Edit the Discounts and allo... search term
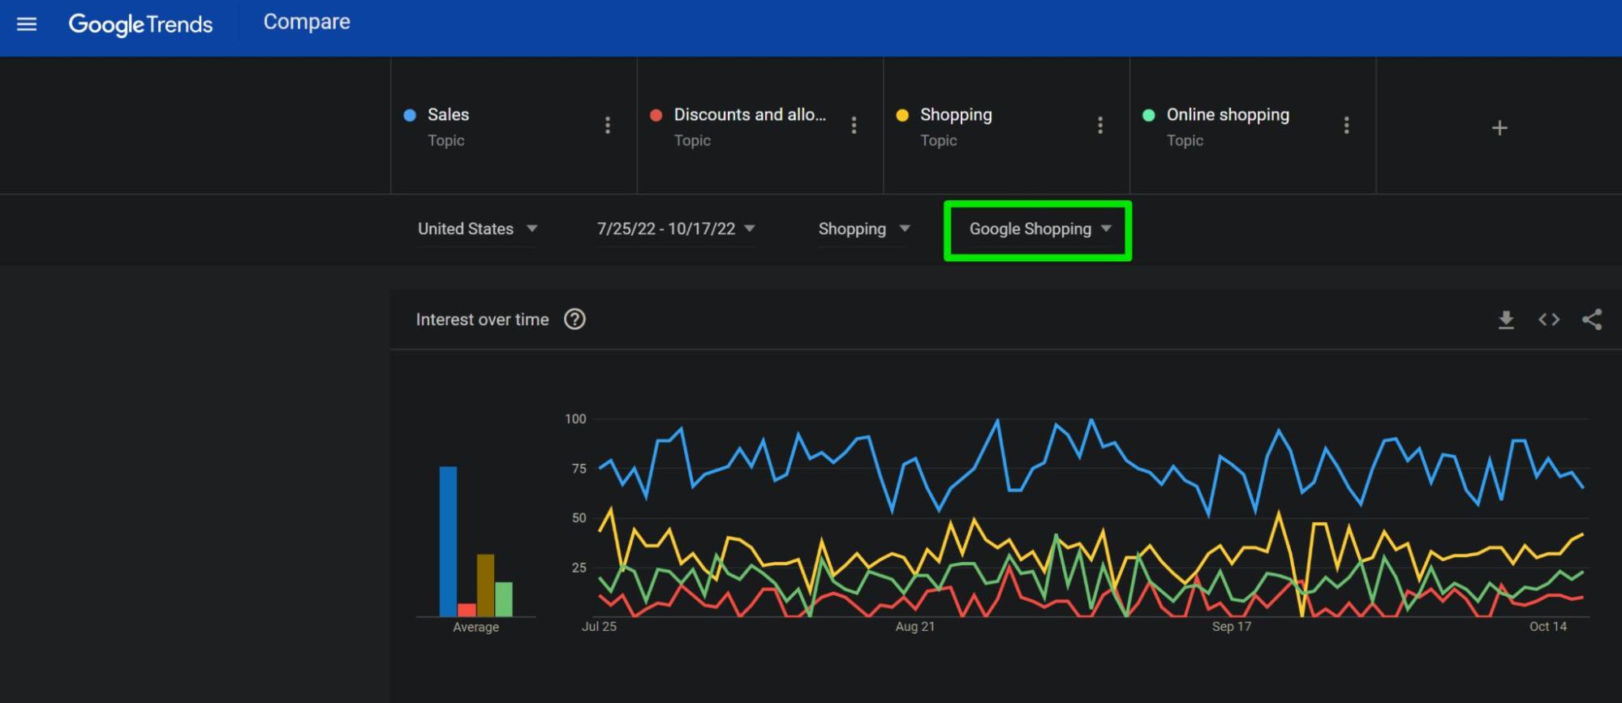The image size is (1622, 703). click(x=750, y=114)
